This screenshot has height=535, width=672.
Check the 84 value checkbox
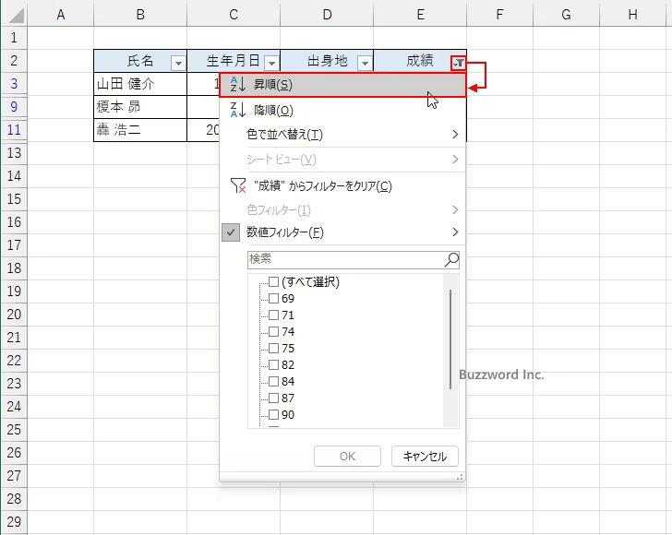tap(273, 381)
